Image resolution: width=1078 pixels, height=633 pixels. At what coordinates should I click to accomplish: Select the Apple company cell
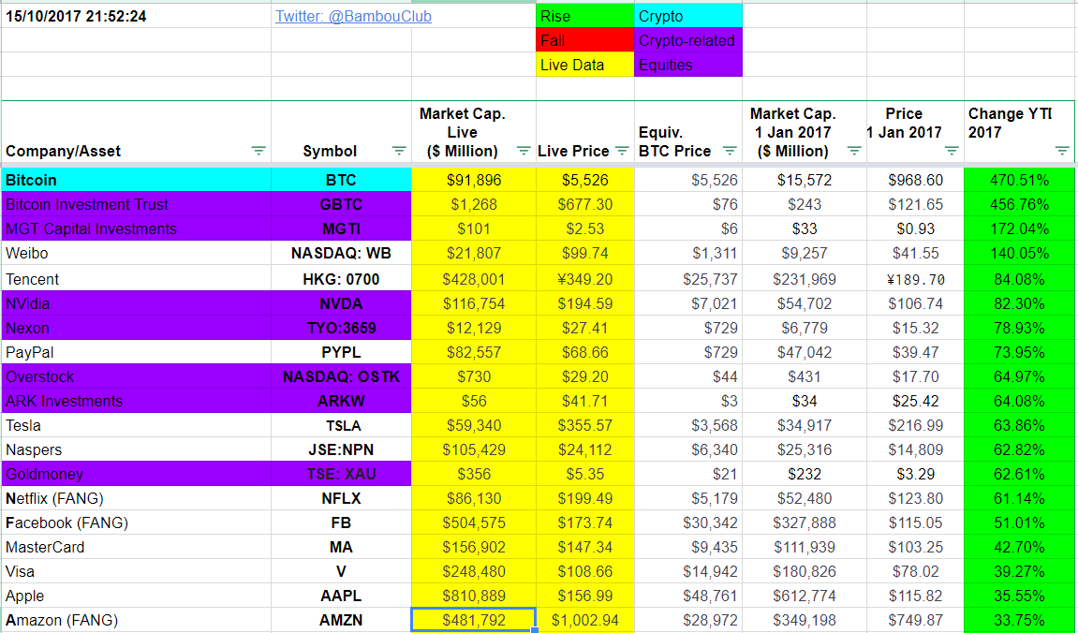(x=136, y=596)
